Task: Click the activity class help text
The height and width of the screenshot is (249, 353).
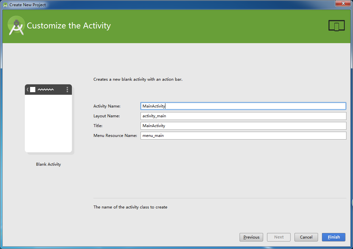Action: [x=130, y=207]
